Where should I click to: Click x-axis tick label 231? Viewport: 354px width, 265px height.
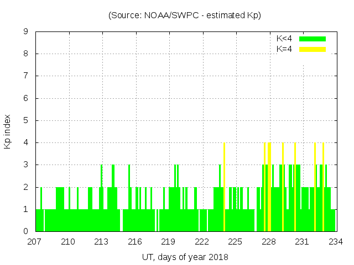click(301, 242)
